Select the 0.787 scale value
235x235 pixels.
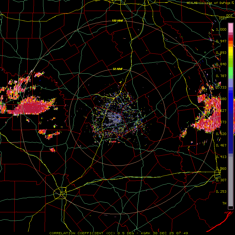221,76
